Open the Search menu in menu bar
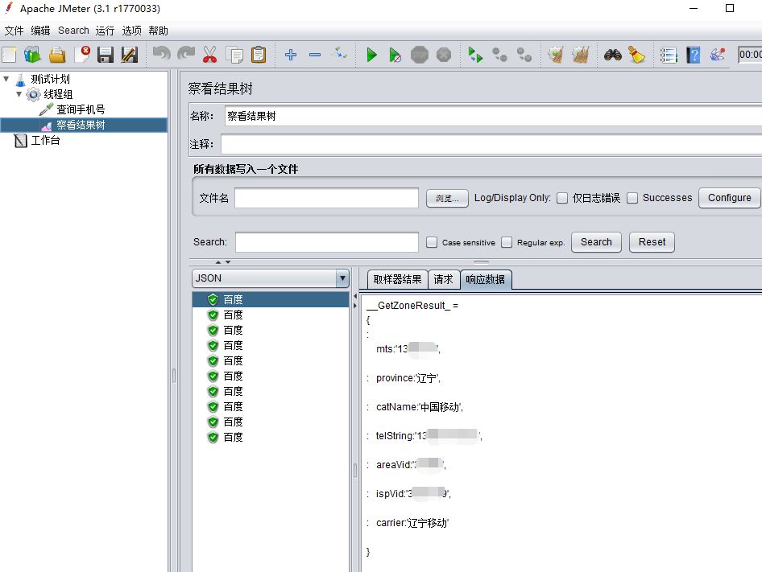762x572 pixels. pos(73,31)
